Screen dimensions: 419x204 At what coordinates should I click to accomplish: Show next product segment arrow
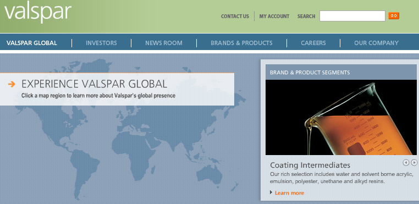[x=414, y=162]
